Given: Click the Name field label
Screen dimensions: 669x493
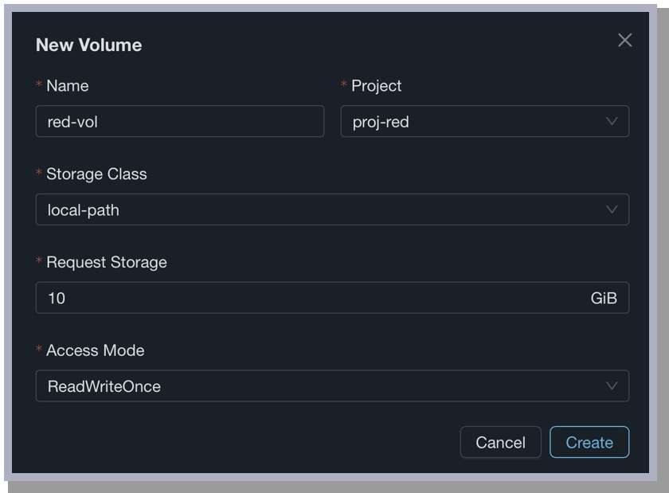Looking at the screenshot, I should pyautogui.click(x=68, y=86).
